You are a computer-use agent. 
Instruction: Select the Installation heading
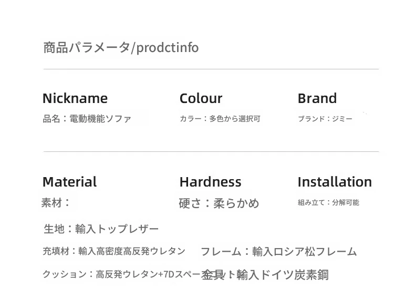point(334,182)
